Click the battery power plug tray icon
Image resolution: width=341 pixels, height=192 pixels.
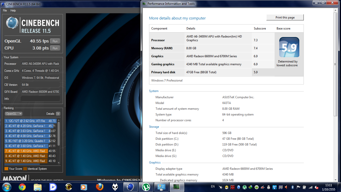305,187
